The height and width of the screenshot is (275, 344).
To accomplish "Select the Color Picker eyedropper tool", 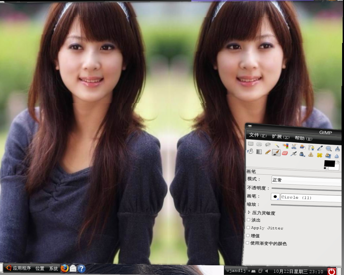I will pos(320,148).
